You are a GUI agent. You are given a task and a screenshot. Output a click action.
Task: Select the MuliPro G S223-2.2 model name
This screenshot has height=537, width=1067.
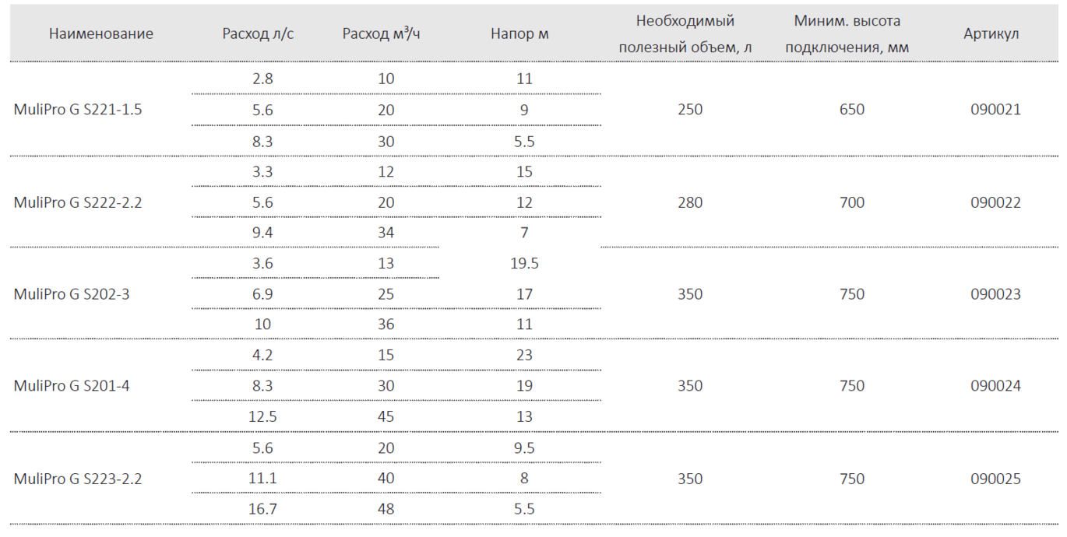click(x=78, y=479)
